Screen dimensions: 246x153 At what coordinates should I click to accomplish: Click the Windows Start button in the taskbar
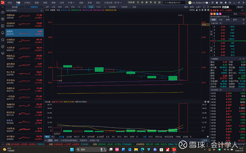(72, 150)
